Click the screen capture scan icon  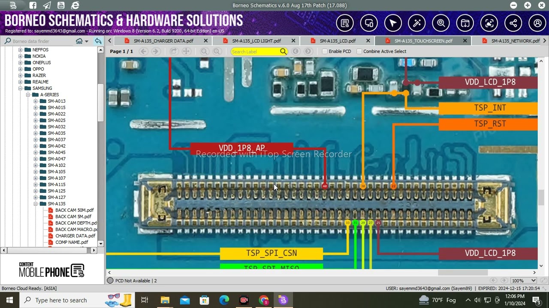point(489,23)
